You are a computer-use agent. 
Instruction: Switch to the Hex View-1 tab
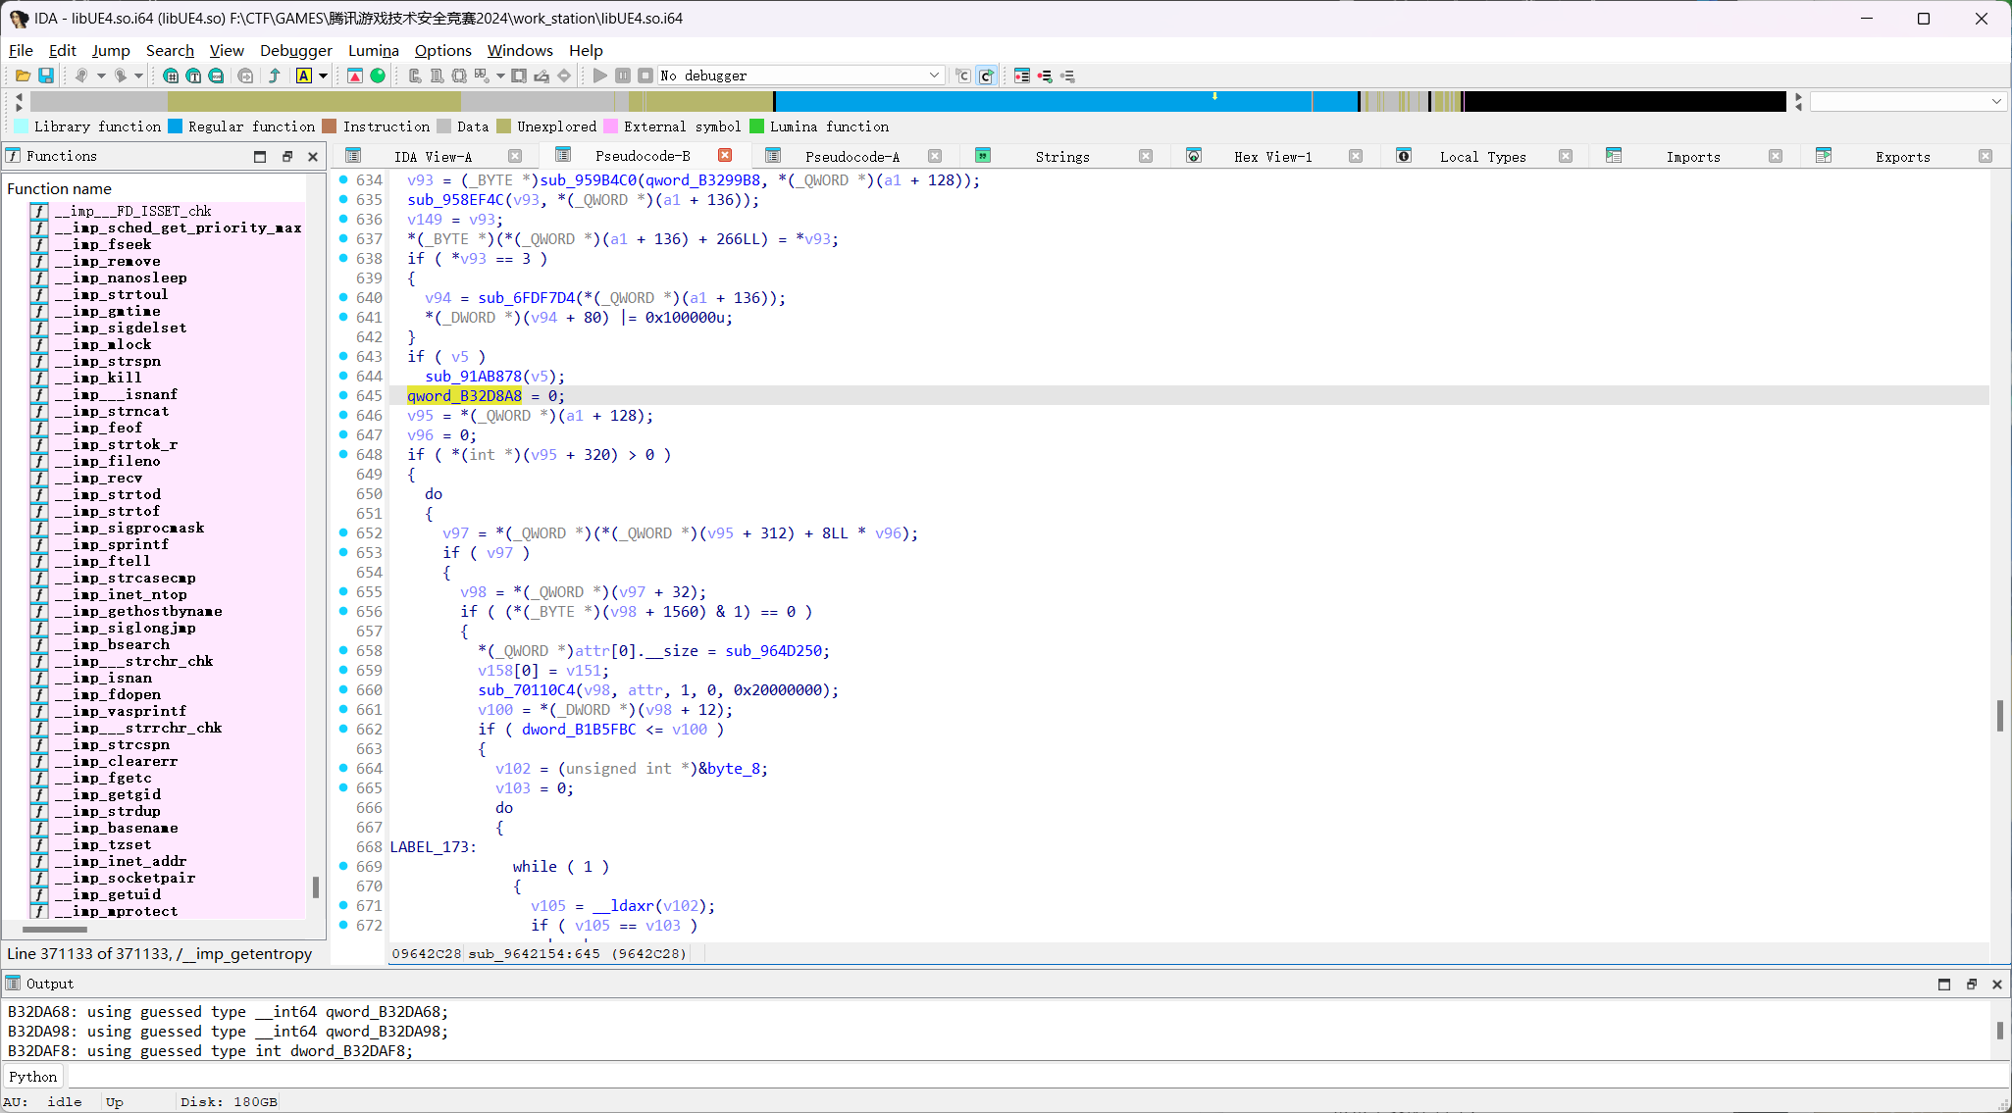click(1272, 156)
